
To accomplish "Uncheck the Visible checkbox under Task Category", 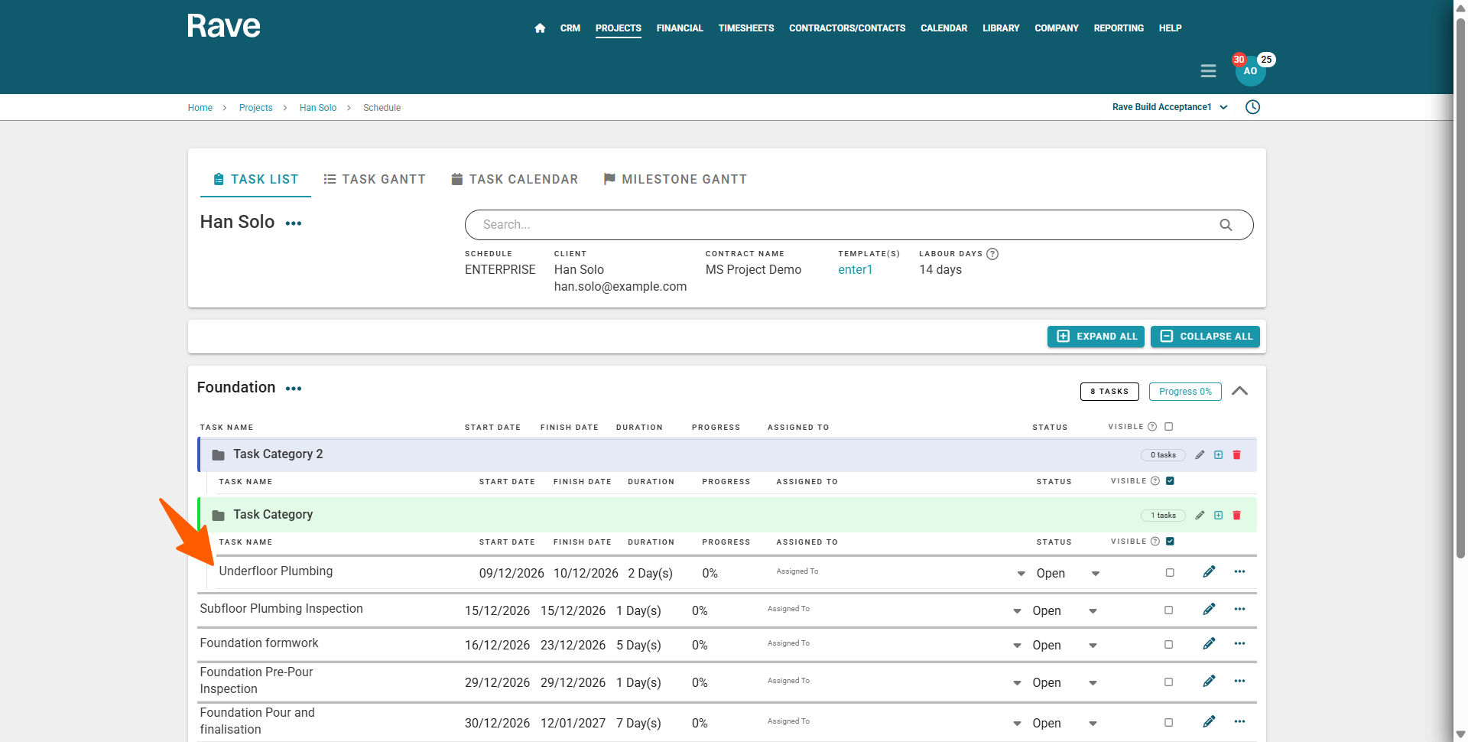I will pos(1170,542).
